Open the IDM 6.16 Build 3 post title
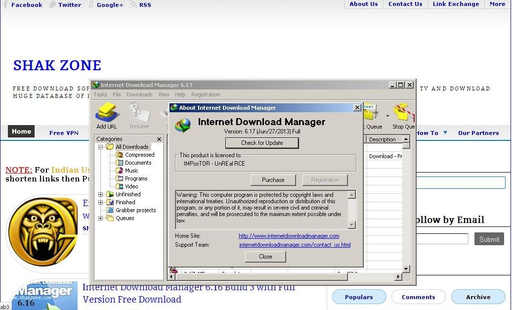 (188, 293)
